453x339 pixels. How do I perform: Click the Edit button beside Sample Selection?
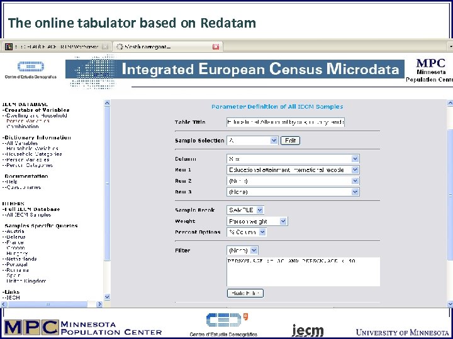tap(290, 141)
